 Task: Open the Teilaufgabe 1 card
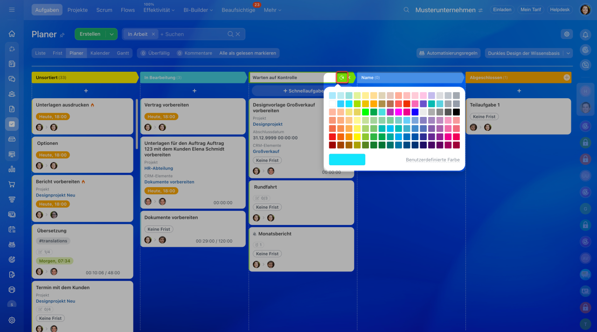[x=518, y=116]
